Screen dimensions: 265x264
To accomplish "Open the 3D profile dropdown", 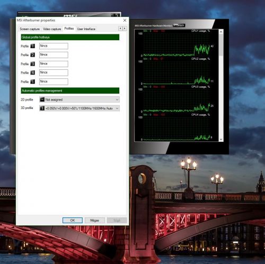I will [x=79, y=108].
